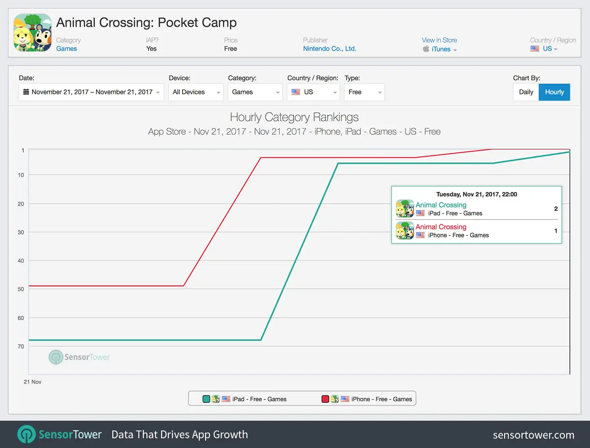The height and width of the screenshot is (448, 590).
Task: Open the All Devices dropdown
Action: pos(196,92)
